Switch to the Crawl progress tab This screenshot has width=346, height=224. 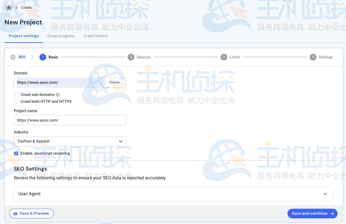coord(61,36)
